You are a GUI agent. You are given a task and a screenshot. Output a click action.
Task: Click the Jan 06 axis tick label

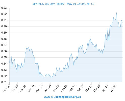click(47, 88)
